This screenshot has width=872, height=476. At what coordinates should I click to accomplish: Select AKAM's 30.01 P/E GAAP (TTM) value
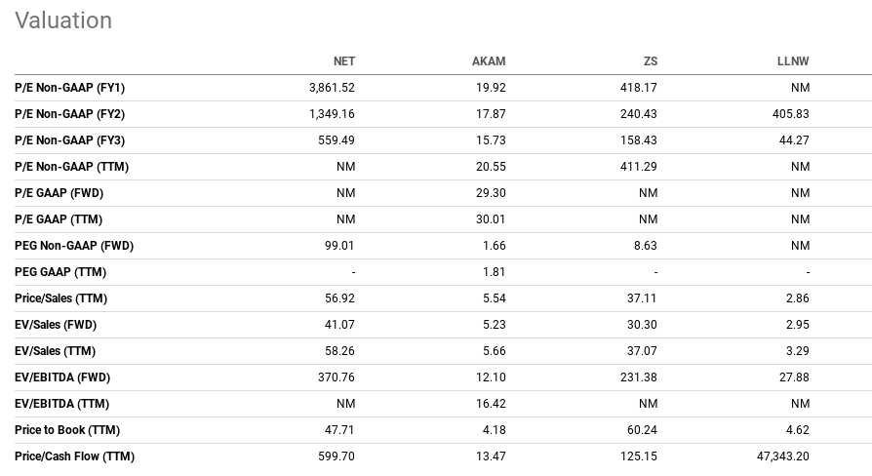click(490, 219)
